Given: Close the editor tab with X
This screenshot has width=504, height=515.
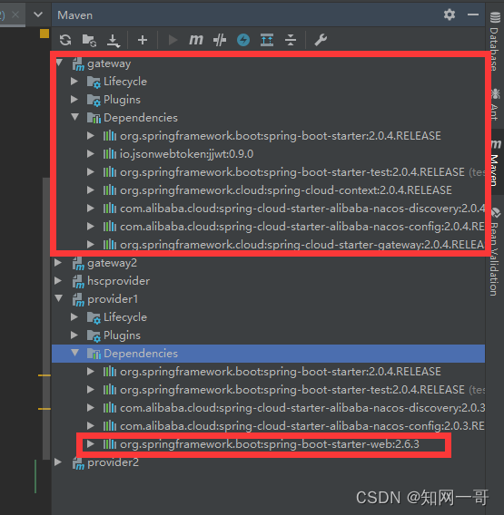Looking at the screenshot, I should 15,15.
